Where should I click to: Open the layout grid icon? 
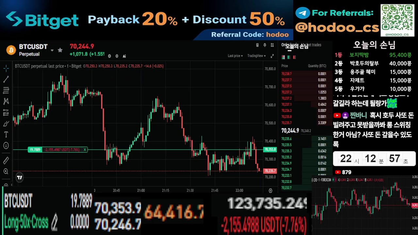[x=272, y=45]
